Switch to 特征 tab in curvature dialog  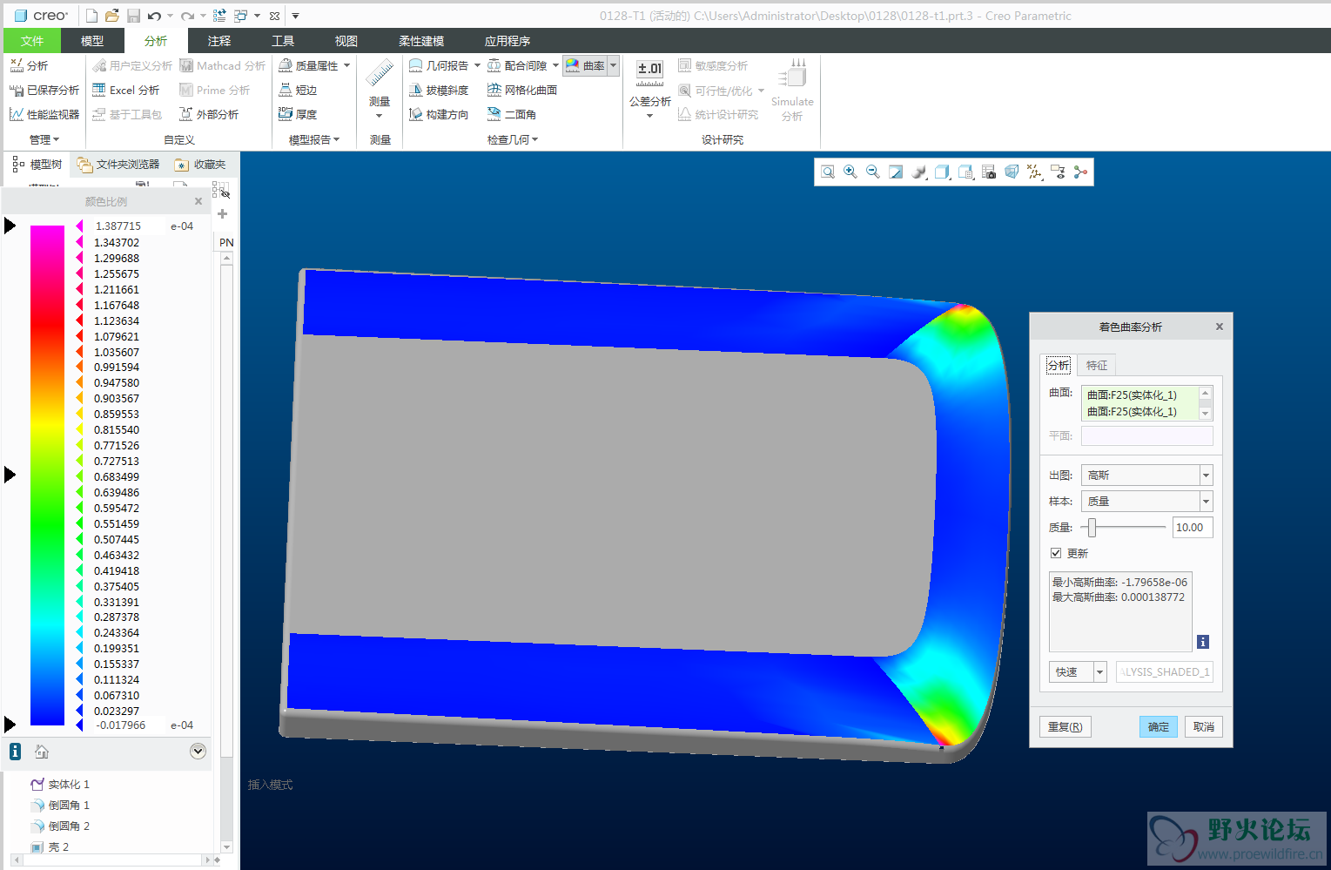point(1097,365)
